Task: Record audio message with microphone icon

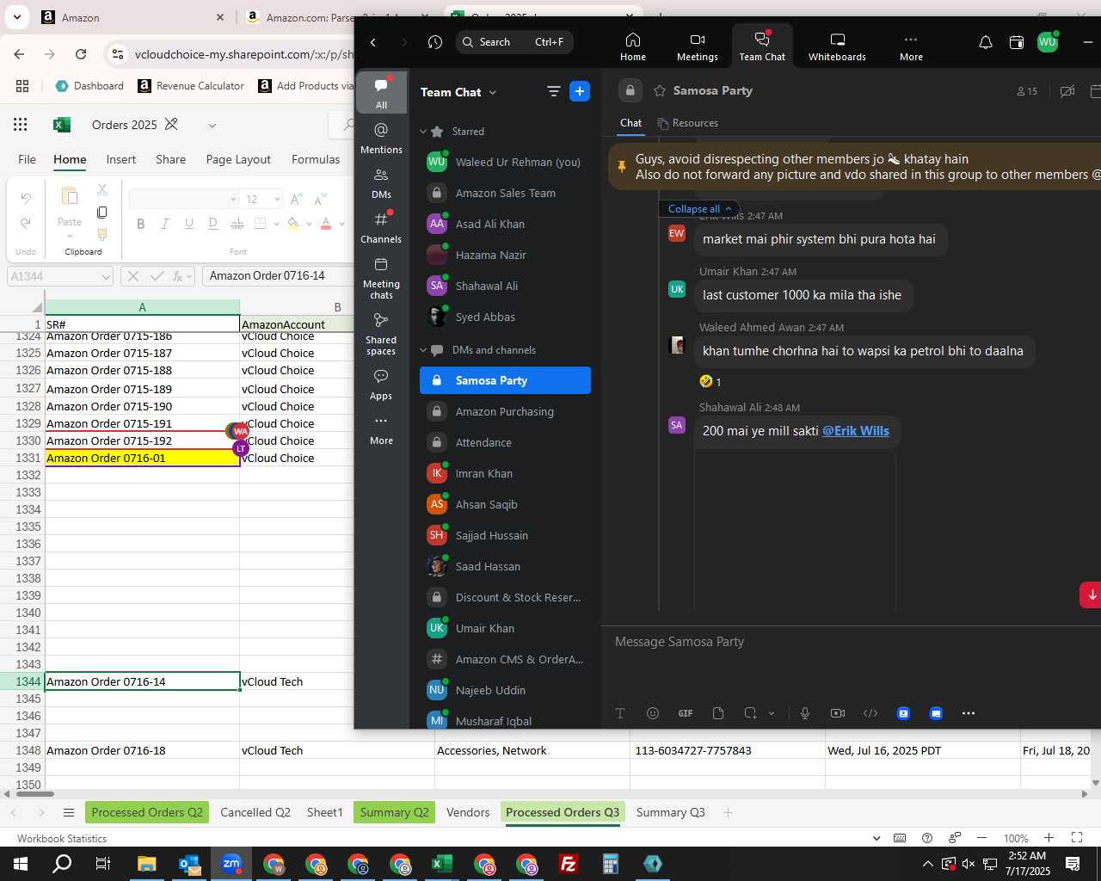Action: coord(805,713)
